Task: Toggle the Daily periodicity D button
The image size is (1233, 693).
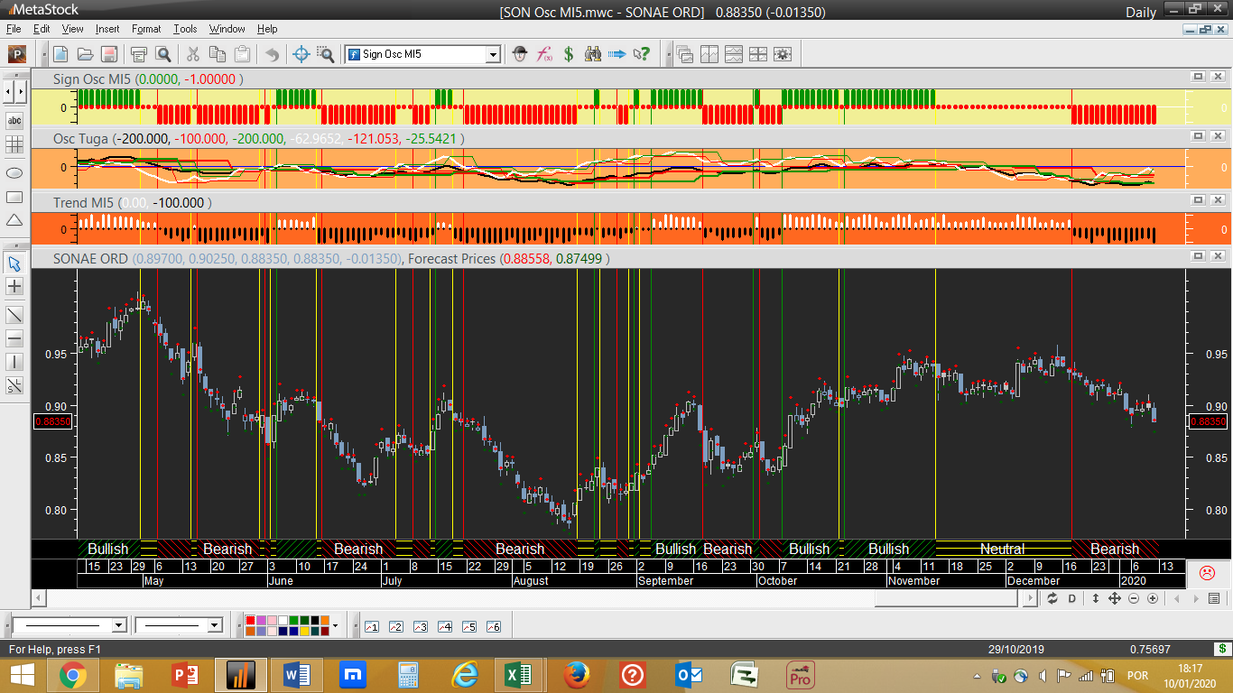Action: click(1072, 599)
